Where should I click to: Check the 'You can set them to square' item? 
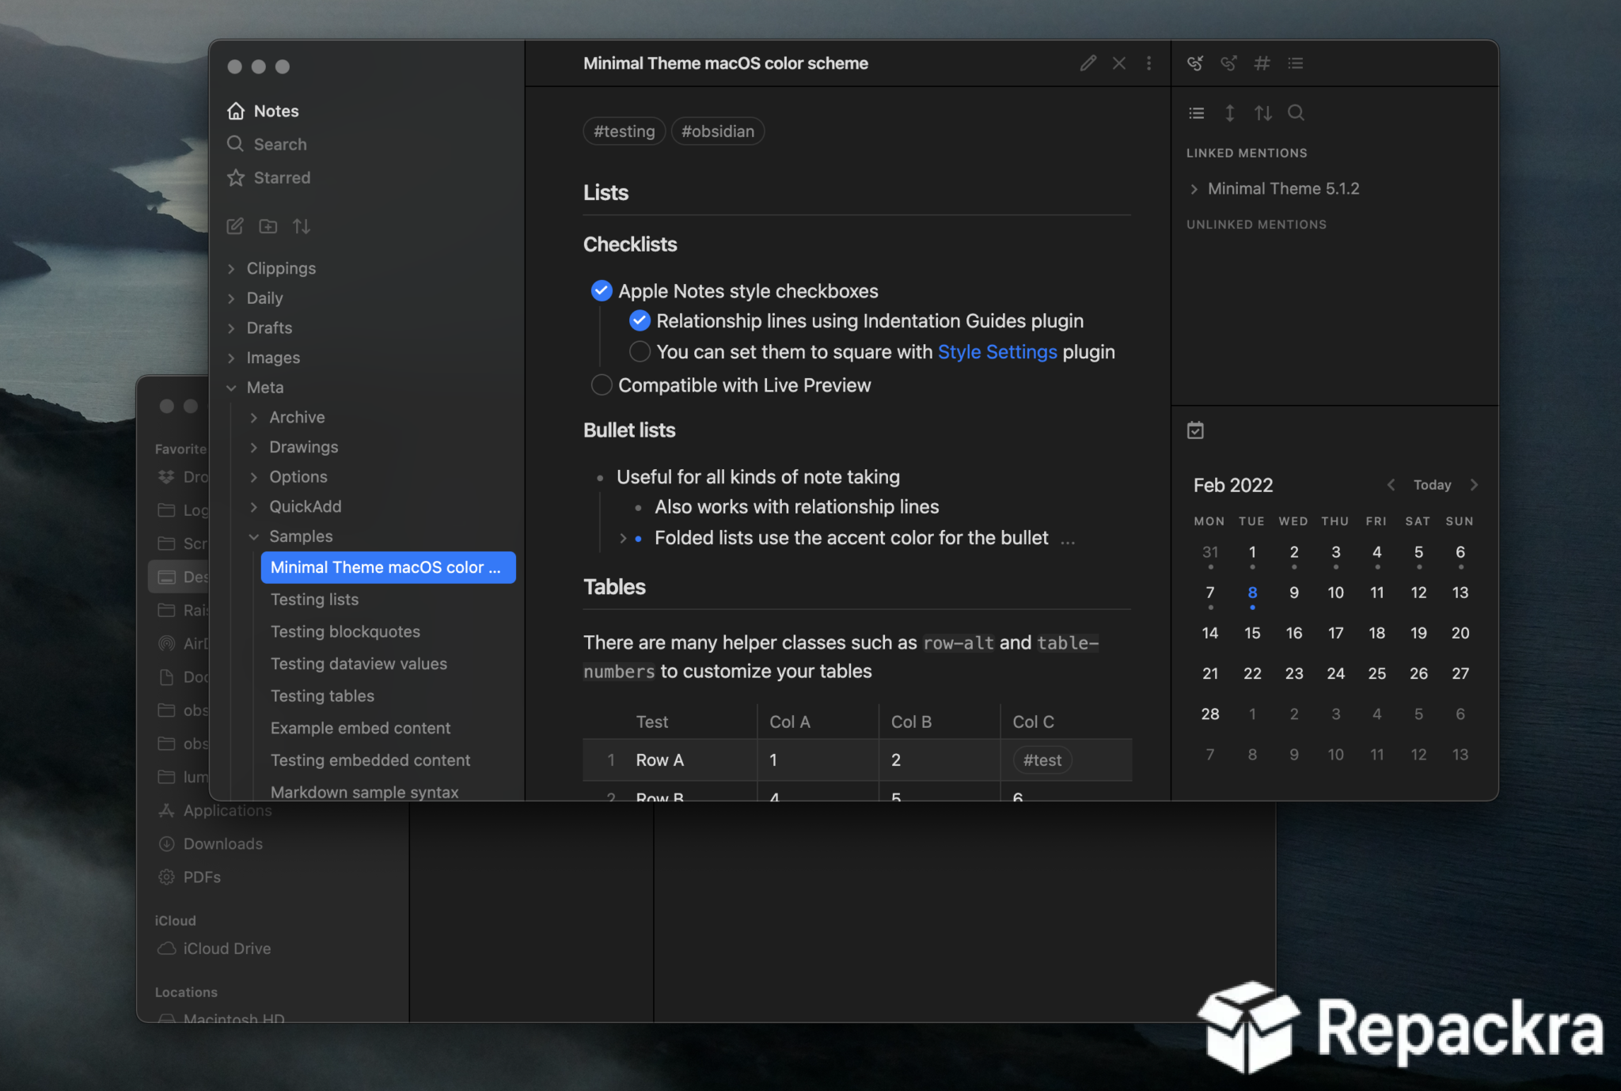coord(640,351)
